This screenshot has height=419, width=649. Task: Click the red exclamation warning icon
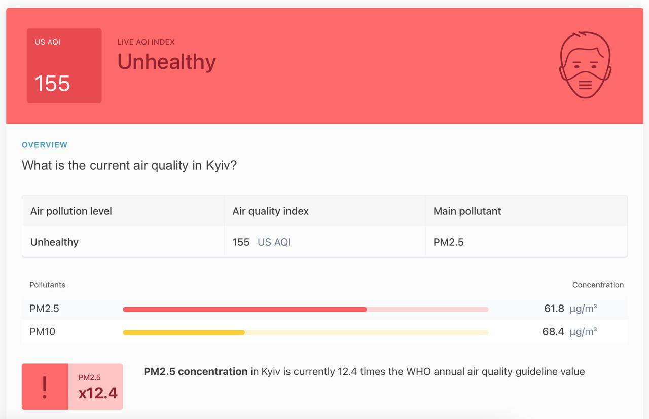[x=45, y=387]
